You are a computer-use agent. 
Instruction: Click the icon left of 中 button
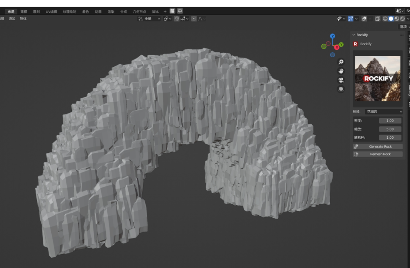172,11
